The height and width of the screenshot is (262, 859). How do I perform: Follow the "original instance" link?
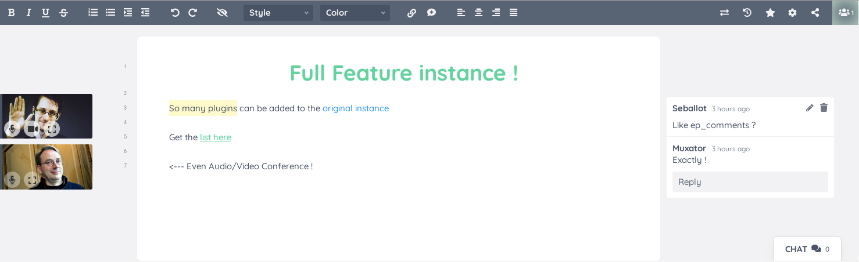tap(356, 108)
